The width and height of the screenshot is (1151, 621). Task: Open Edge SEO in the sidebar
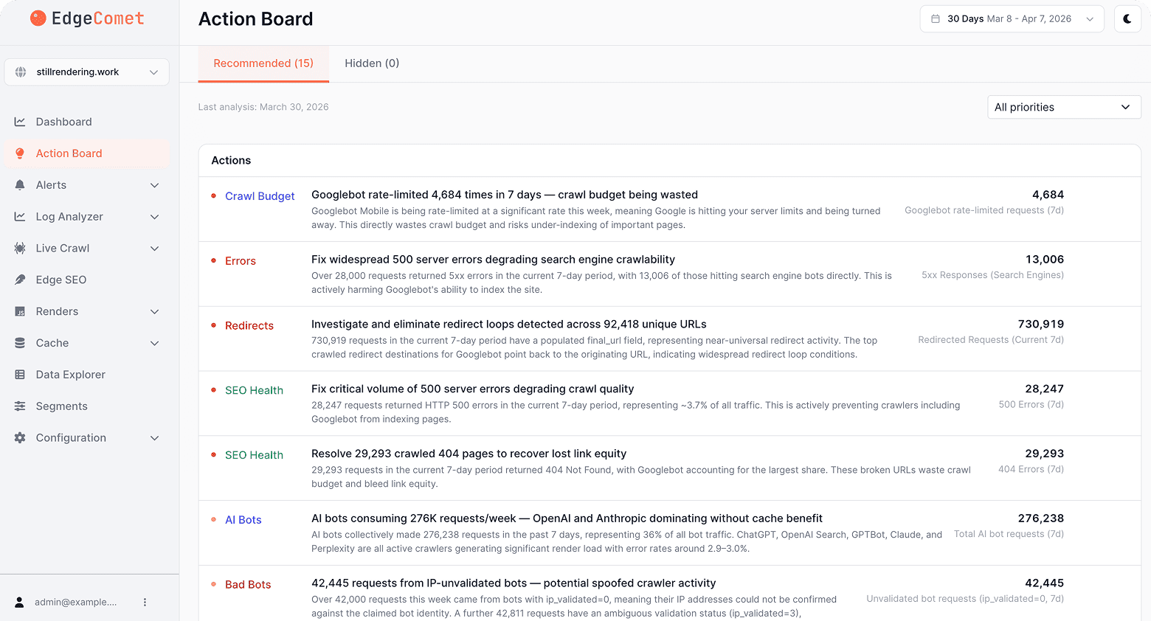tap(87, 280)
